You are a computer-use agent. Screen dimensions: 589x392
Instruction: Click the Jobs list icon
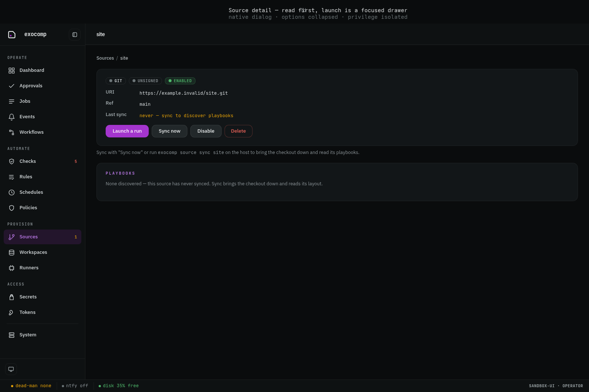tap(11, 101)
